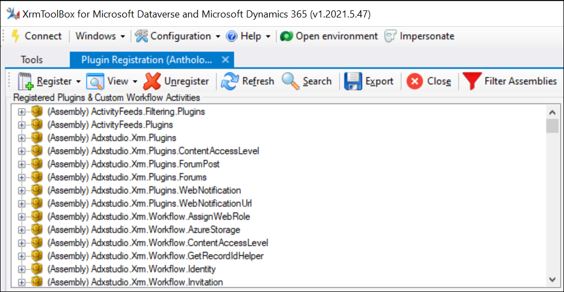Open the View dropdown arrow
564x292 pixels.
point(135,81)
